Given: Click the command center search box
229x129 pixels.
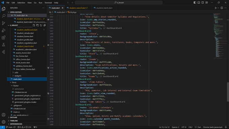Looking at the screenshot, I should click(119, 2).
